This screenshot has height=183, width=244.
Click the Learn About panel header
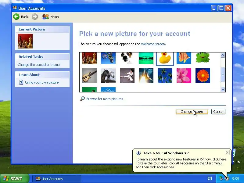[42, 75]
